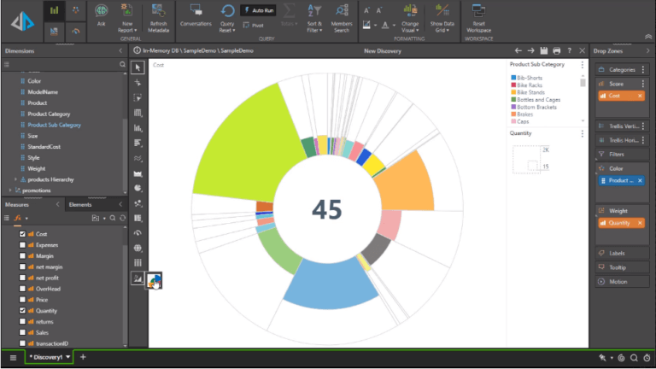The width and height of the screenshot is (656, 369).
Task: Save the discovery with the disk icon
Action: click(543, 50)
